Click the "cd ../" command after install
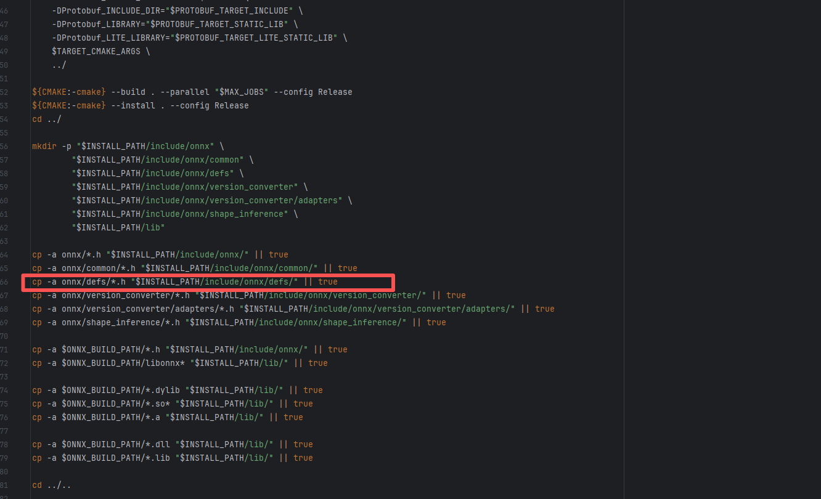The image size is (821, 499). (x=47, y=119)
